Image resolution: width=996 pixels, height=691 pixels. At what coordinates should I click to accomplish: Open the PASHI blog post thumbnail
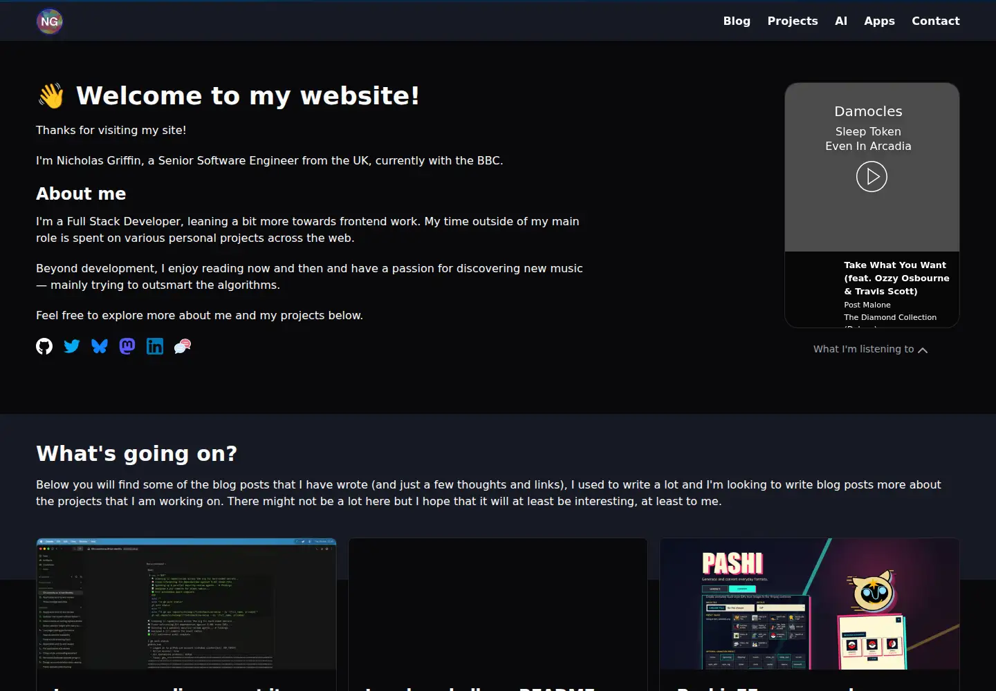click(x=810, y=604)
